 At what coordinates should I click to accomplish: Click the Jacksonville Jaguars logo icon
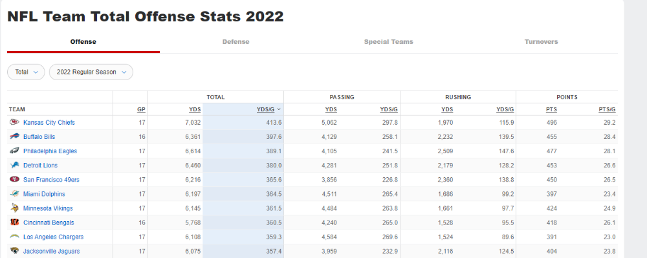[x=14, y=251]
